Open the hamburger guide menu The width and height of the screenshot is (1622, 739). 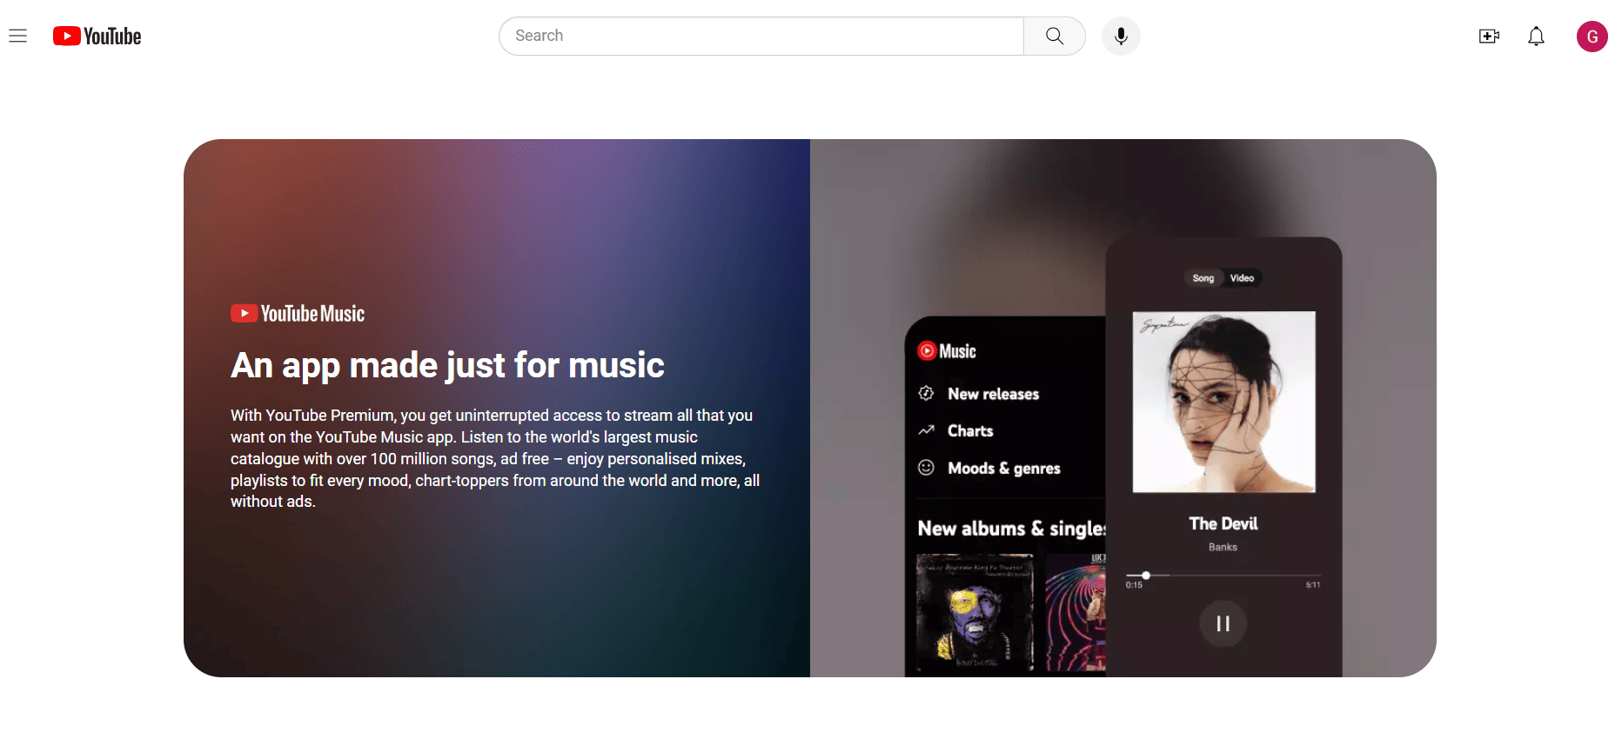click(18, 36)
